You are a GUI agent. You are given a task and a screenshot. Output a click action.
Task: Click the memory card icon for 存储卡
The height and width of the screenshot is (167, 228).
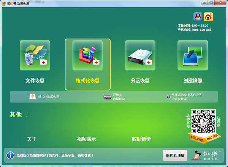[x=107, y=97]
